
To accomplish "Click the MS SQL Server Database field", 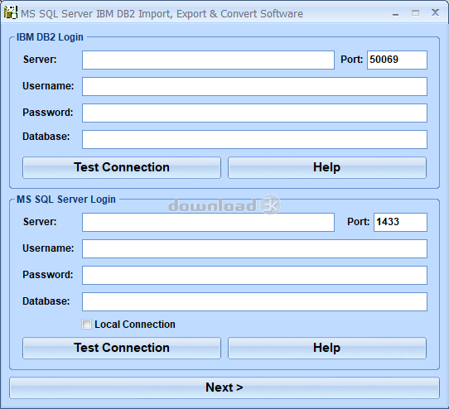I will coord(254,301).
